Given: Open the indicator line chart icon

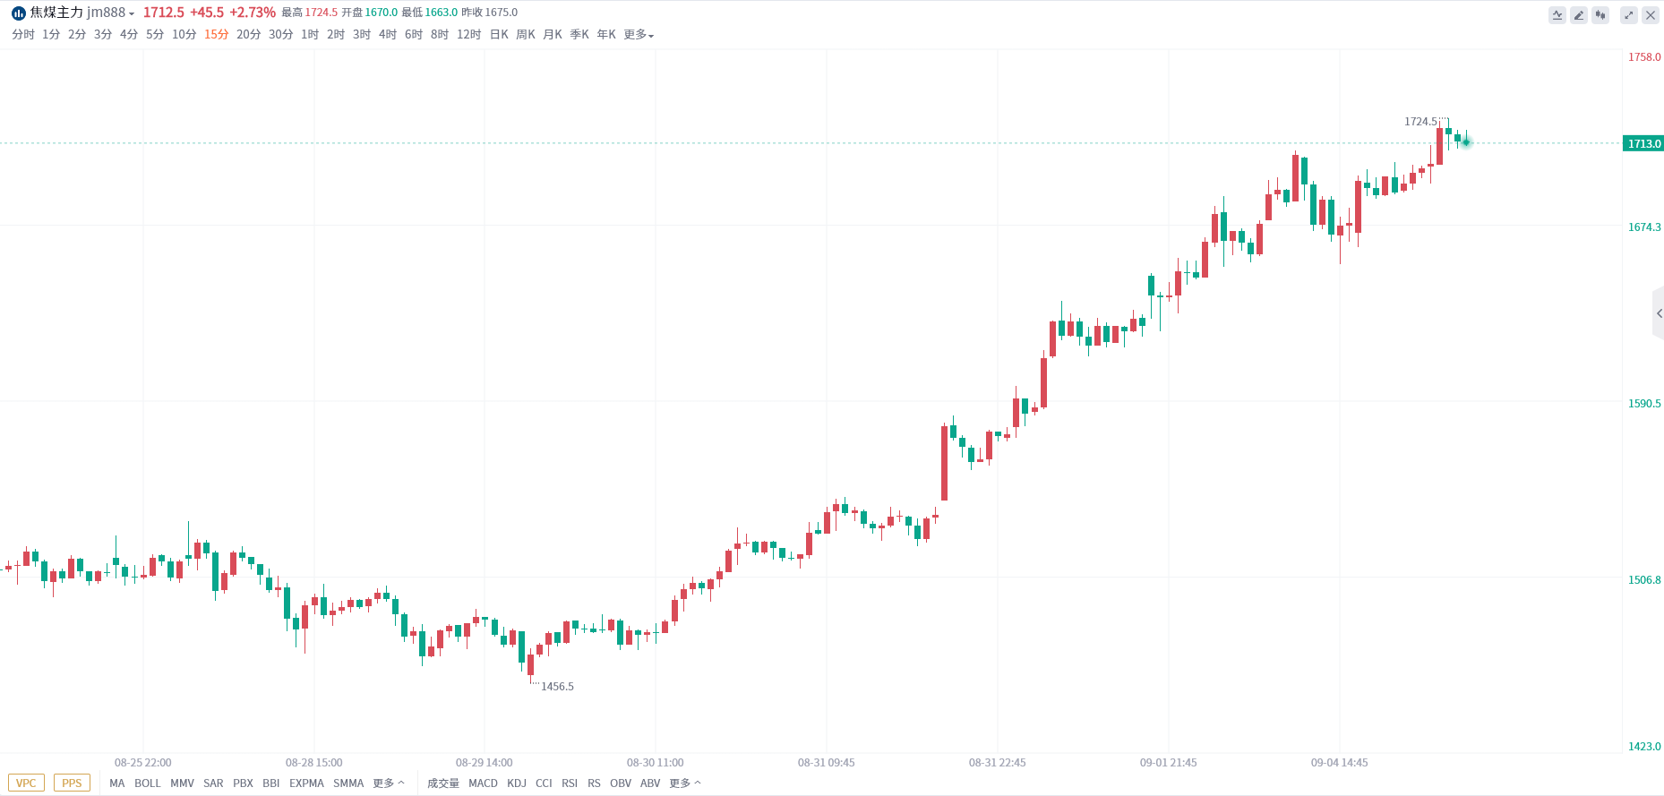Looking at the screenshot, I should [1557, 15].
